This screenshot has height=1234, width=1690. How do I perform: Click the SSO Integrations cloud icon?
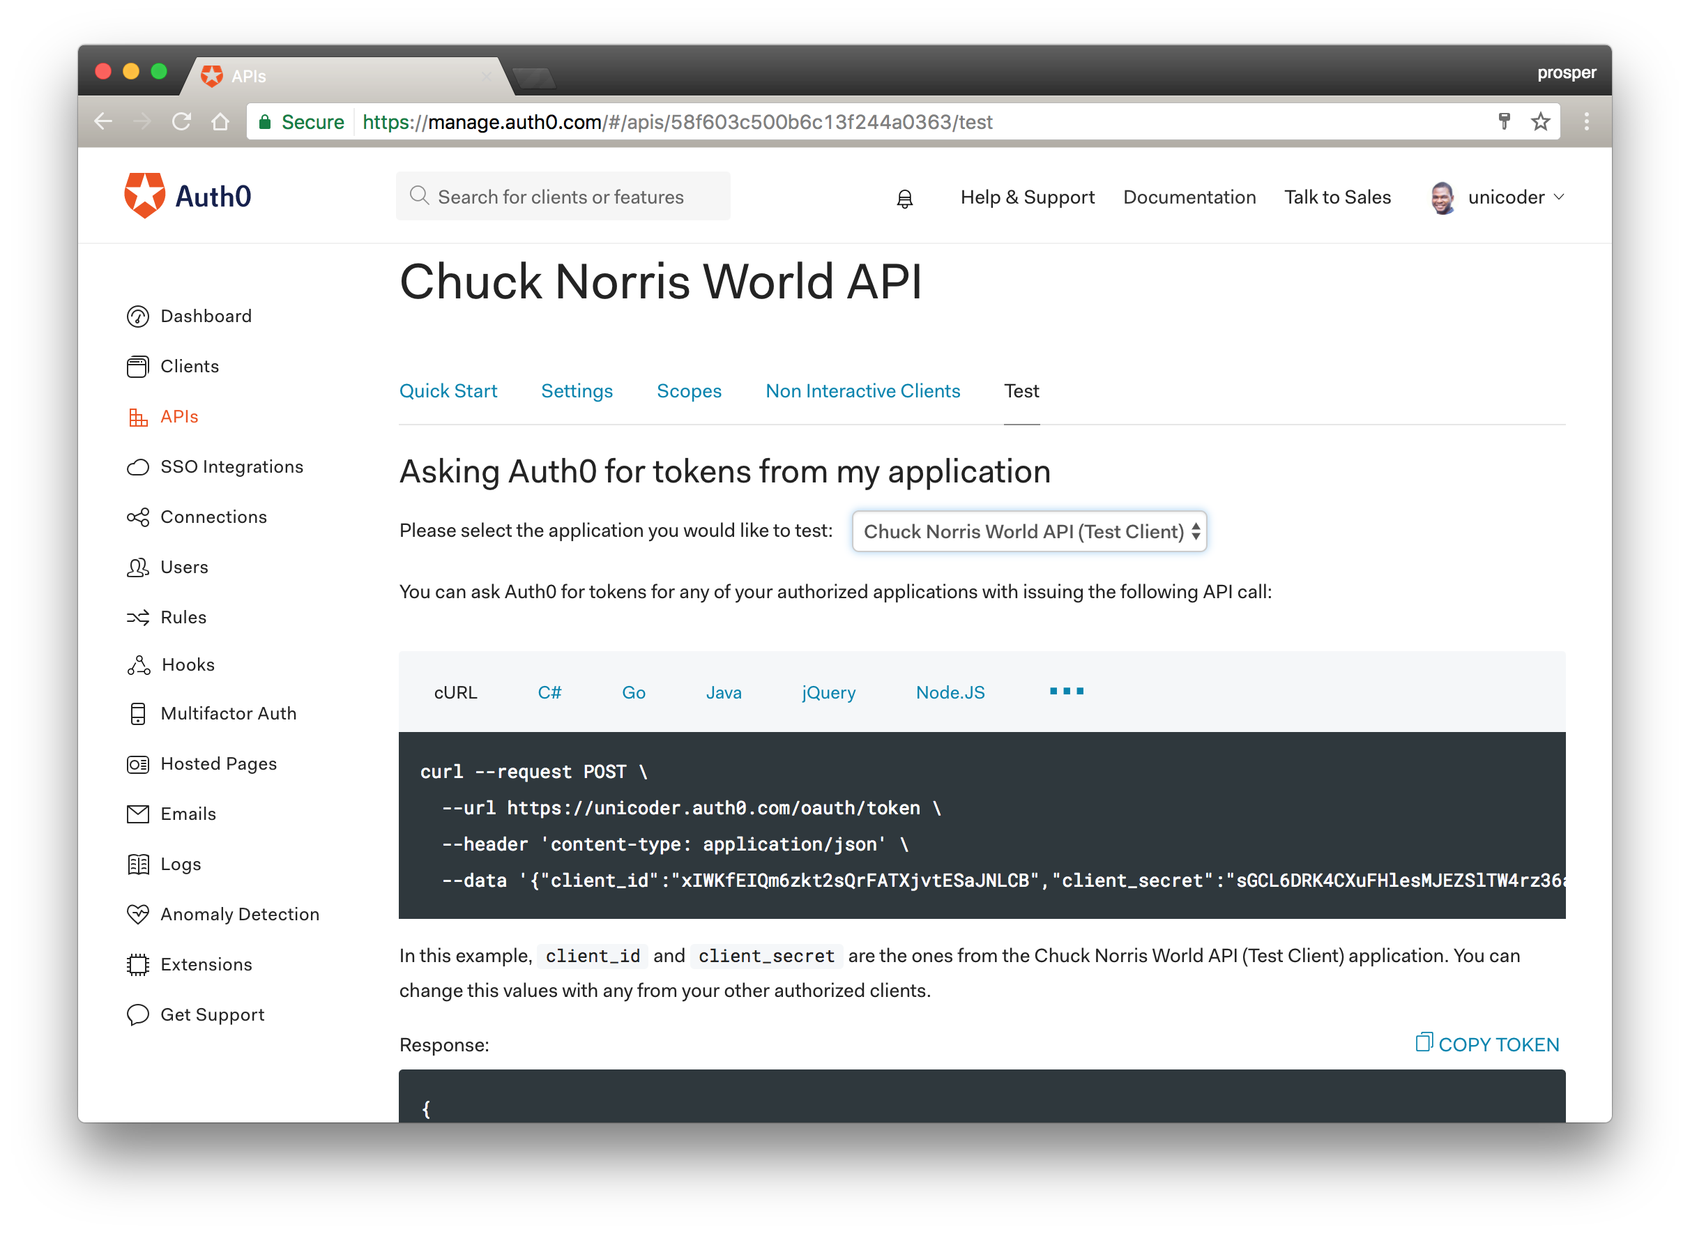(137, 468)
